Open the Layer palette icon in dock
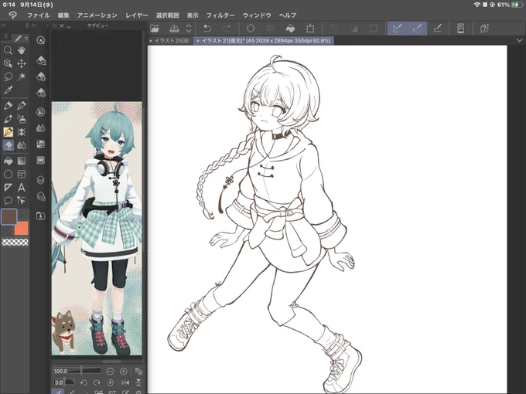The height and width of the screenshot is (394, 526). click(x=40, y=180)
